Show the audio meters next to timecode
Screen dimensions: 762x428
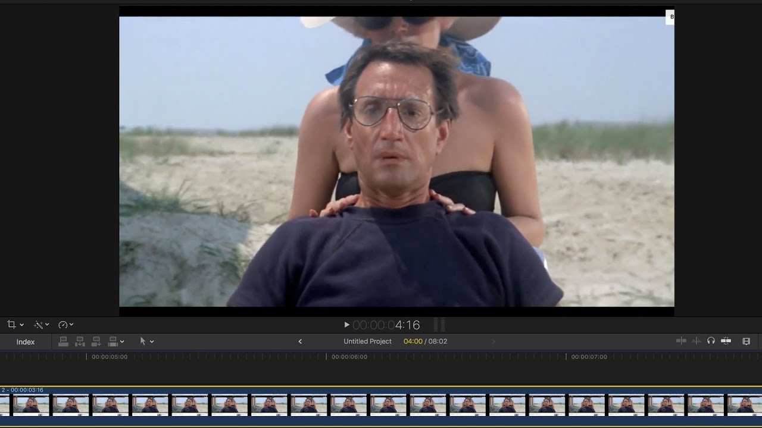[439, 325]
